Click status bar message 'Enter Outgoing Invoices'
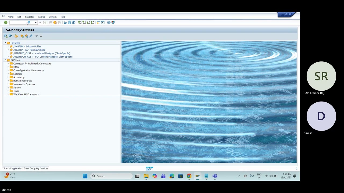The height and width of the screenshot is (193, 344). [x=36, y=168]
